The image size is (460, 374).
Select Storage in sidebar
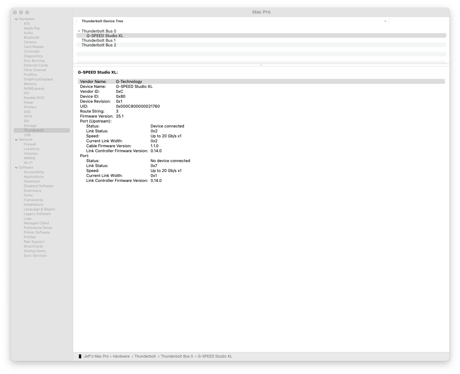click(x=30, y=126)
